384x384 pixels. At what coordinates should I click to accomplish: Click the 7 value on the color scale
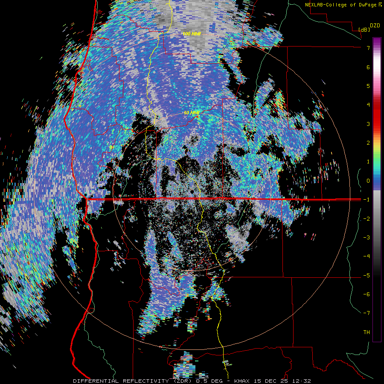[x=368, y=48]
